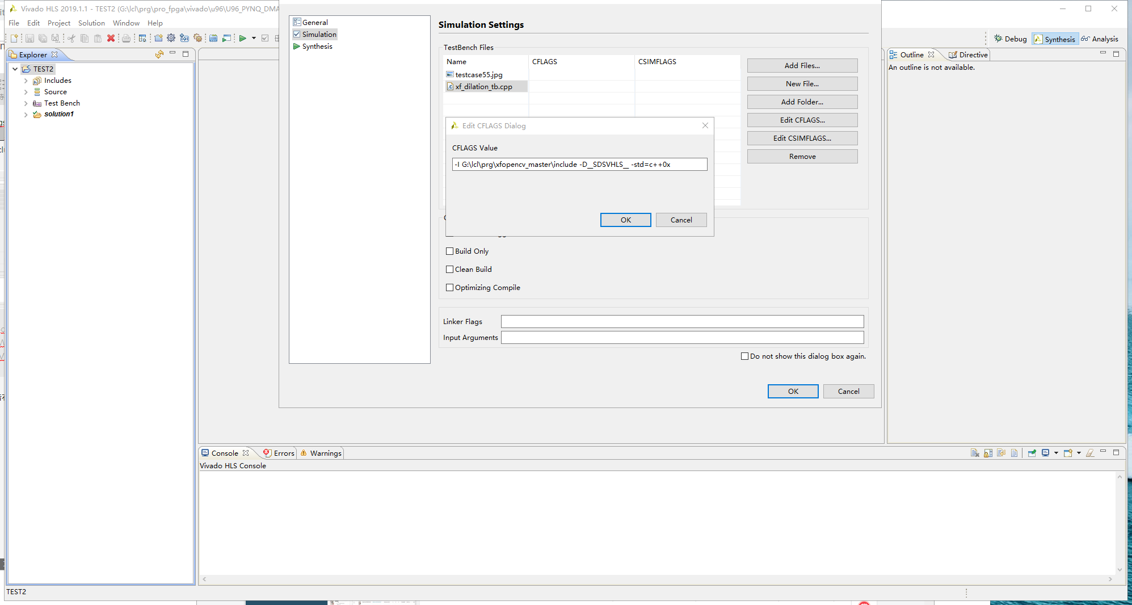The width and height of the screenshot is (1132, 605).
Task: Click the New File toolbar icon
Action: pyautogui.click(x=14, y=38)
